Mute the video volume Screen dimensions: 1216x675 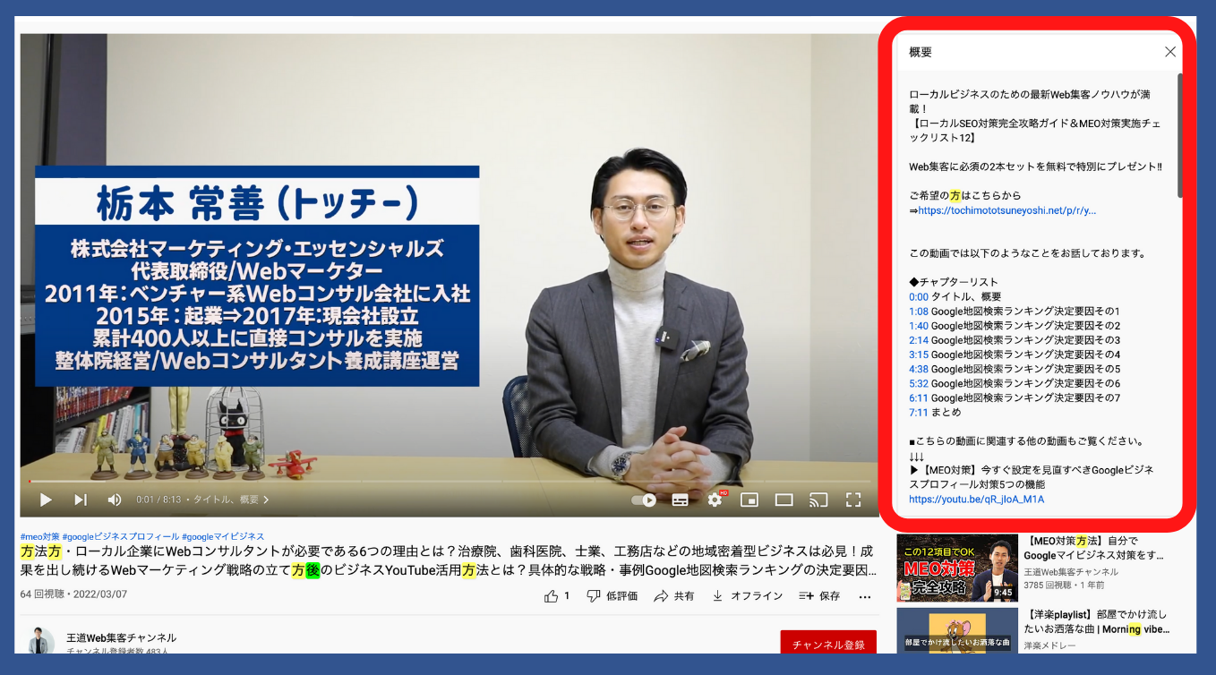[x=115, y=500]
